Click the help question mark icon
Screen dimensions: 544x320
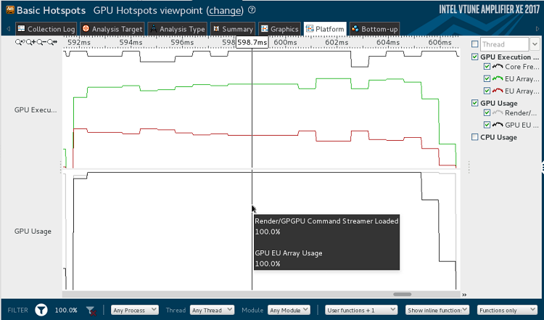tap(252, 10)
